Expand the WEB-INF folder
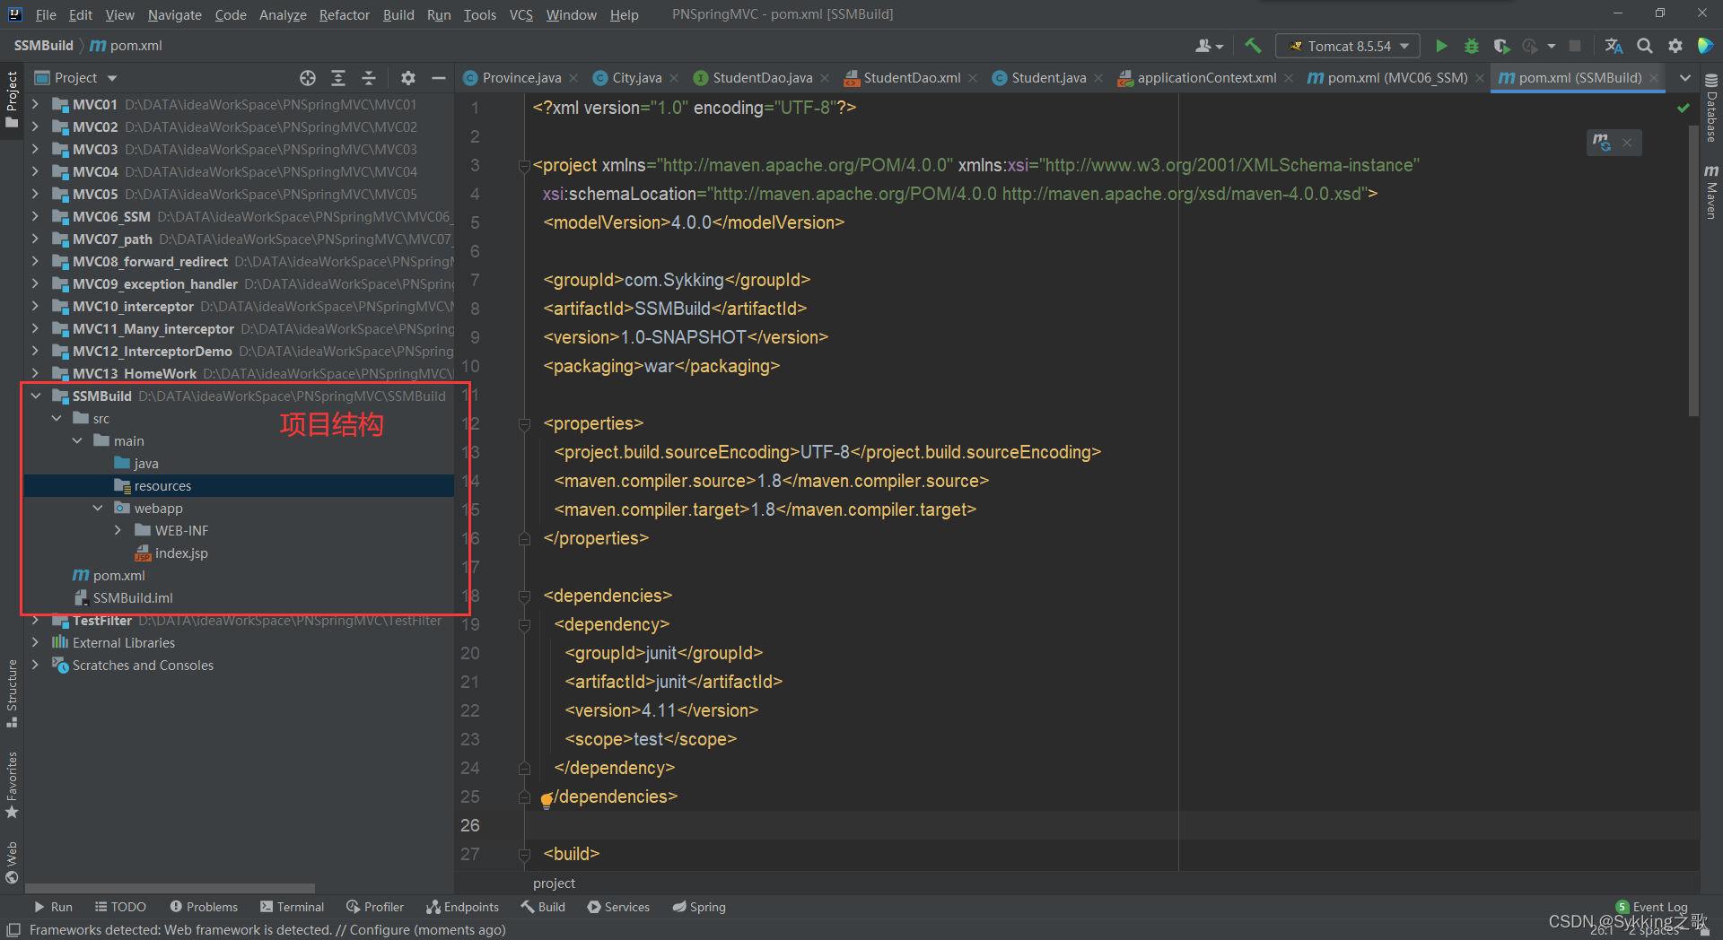1723x940 pixels. point(118,530)
